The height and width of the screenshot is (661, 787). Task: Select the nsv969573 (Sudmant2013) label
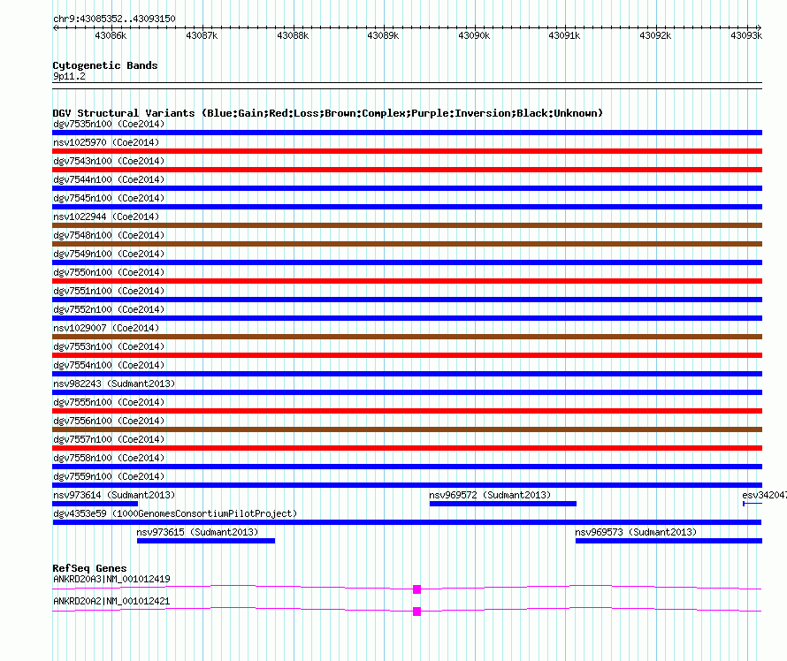point(636,532)
